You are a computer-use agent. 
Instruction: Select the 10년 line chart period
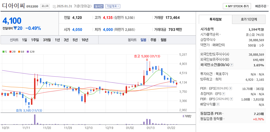pyautogui.click(x=85, y=40)
